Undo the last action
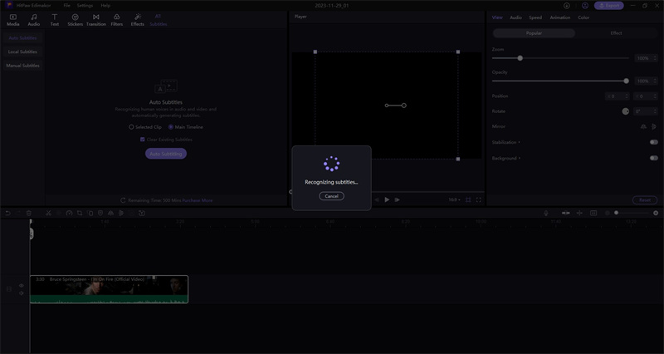The height and width of the screenshot is (354, 664). [8, 214]
